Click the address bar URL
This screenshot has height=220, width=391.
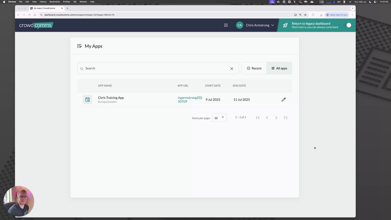coord(79,15)
